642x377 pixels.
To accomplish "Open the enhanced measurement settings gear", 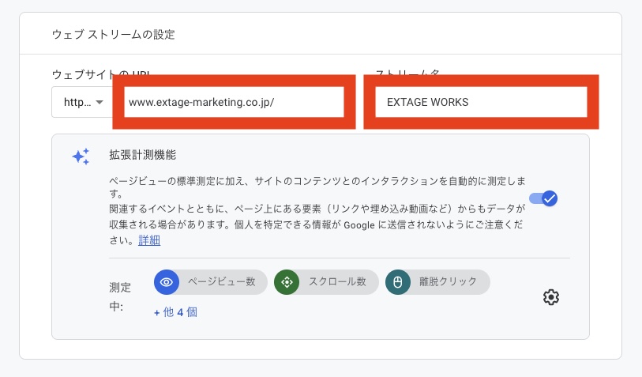I will click(550, 297).
